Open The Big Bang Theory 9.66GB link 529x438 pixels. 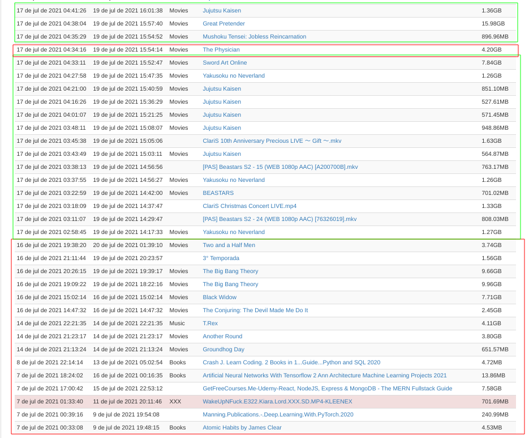(x=230, y=271)
